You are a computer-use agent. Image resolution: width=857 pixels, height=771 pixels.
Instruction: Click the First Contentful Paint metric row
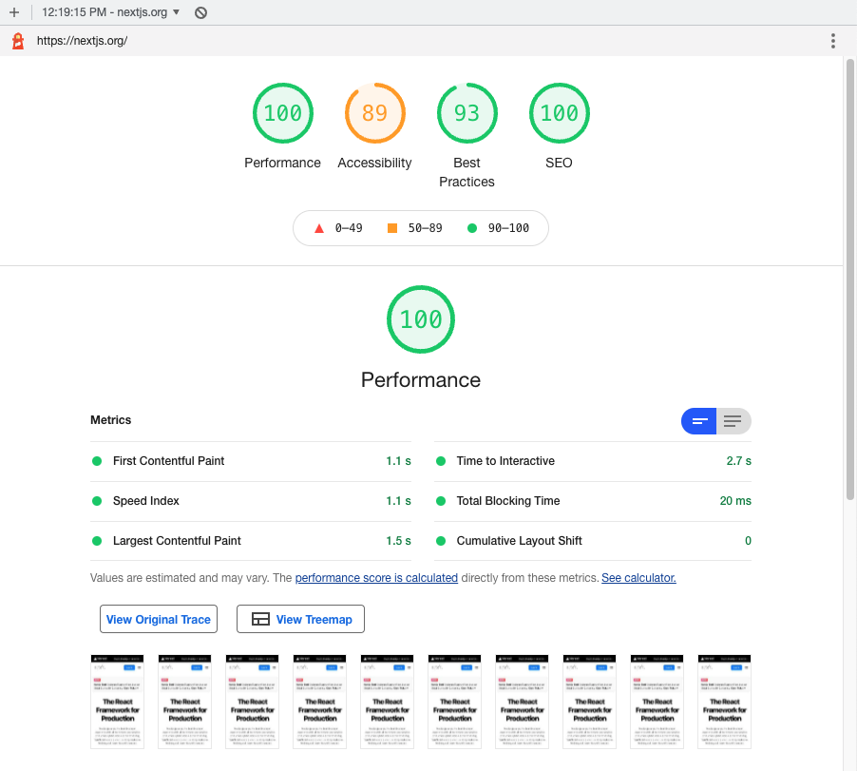tap(251, 461)
